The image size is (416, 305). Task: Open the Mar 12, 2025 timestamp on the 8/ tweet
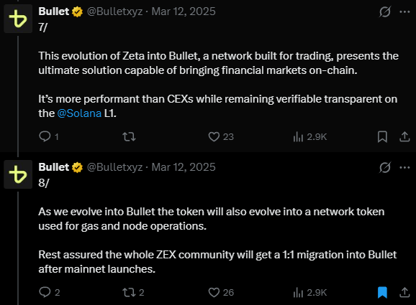(184, 167)
